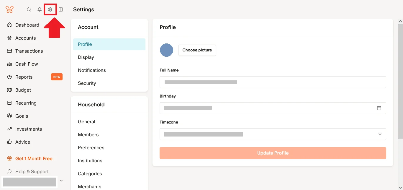Click the Birthday calendar icon

click(x=379, y=108)
